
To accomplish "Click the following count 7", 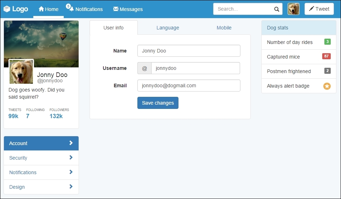I will tap(28, 116).
